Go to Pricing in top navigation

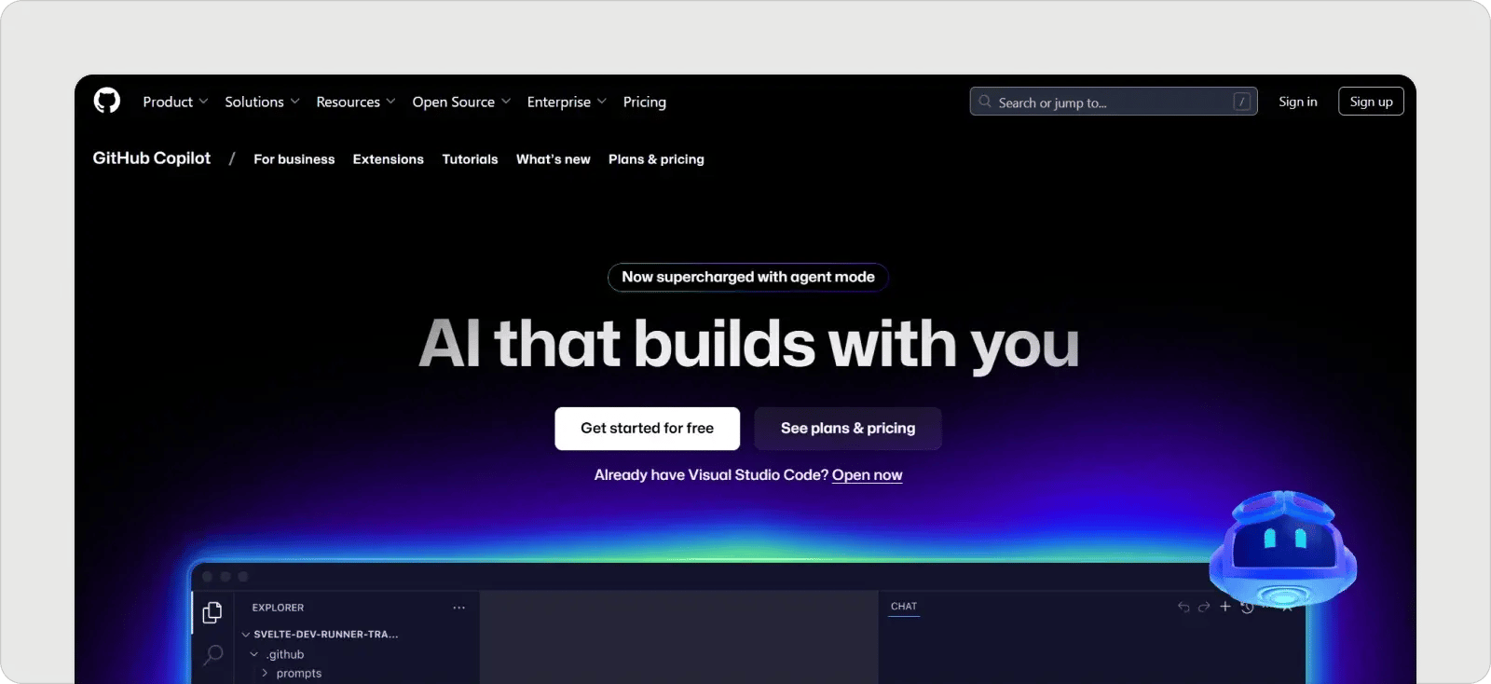coord(644,102)
